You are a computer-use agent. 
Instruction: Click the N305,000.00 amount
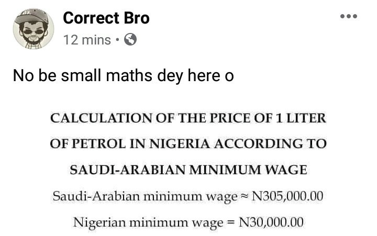287,197
